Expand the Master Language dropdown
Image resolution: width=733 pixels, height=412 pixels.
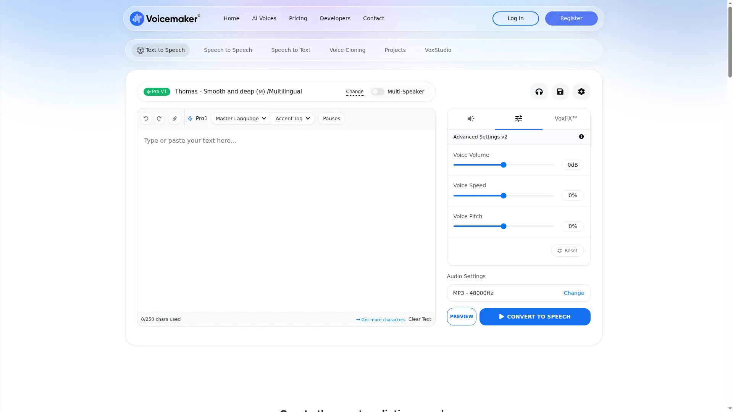241,119
